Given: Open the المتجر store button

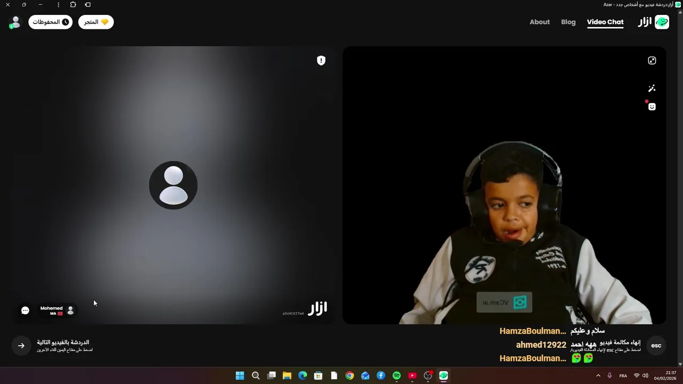Looking at the screenshot, I should [x=96, y=22].
